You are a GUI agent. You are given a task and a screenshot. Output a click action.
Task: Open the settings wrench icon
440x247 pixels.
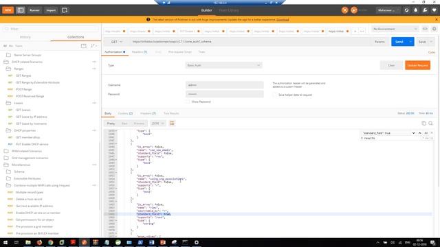pyautogui.click(x=425, y=10)
